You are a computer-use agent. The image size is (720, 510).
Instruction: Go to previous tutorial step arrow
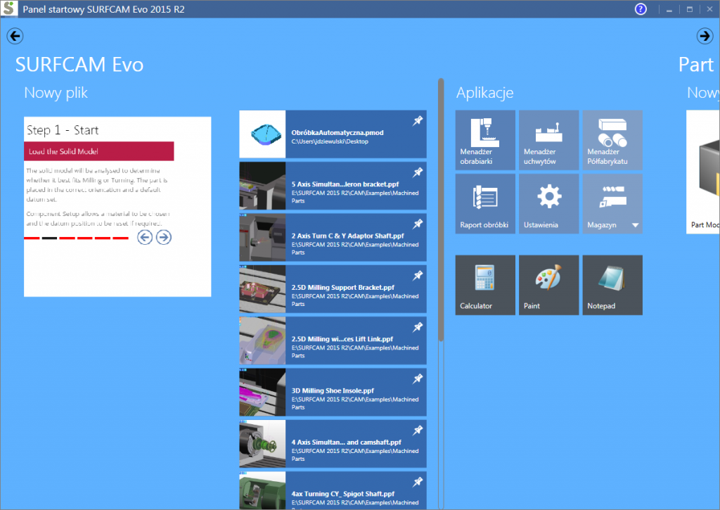click(145, 237)
